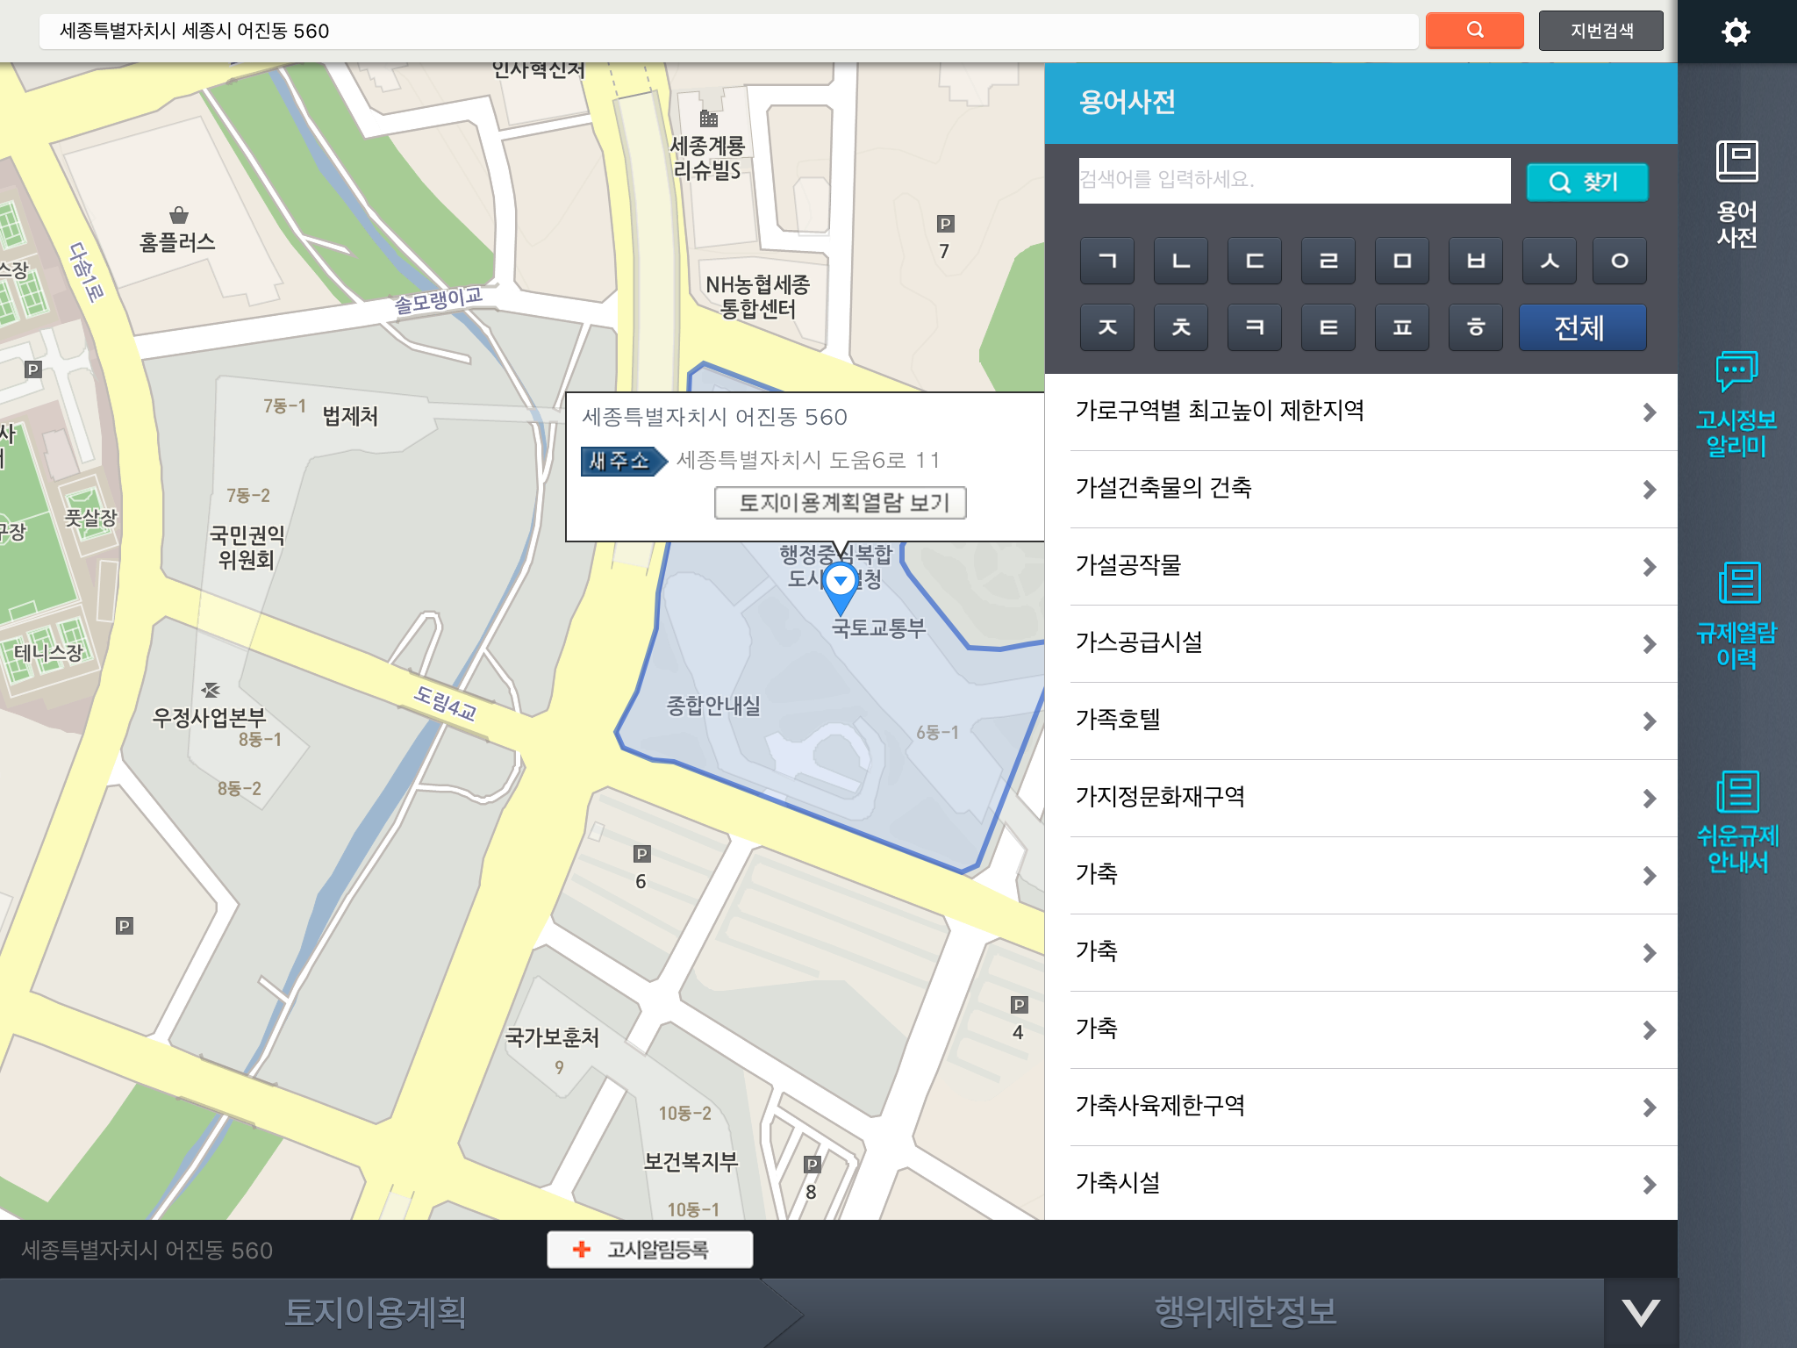Click the 고시알림등록 button
Image resolution: width=1797 pixels, height=1348 pixels.
point(649,1249)
